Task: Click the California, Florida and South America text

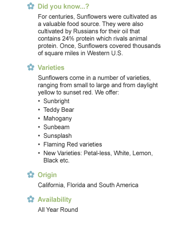Action: [x=88, y=185]
